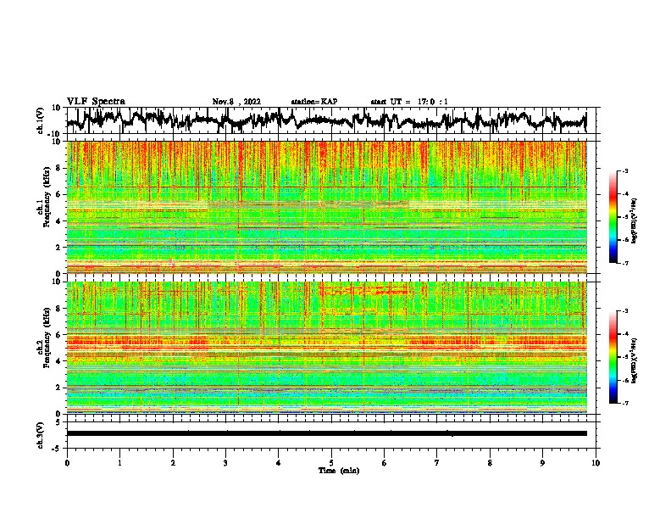Click the ch.2 PSD color scale bar
The height and width of the screenshot is (519, 671).
613,357
